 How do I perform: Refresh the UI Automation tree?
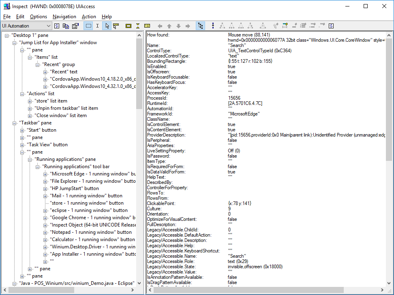(x=56, y=26)
